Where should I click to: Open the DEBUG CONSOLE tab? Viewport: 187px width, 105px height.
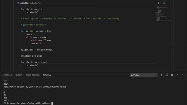pos(32,75)
